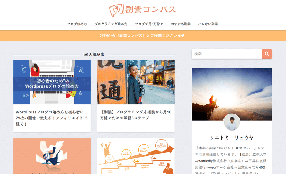This screenshot has width=286, height=174.
Task: Click the orange search magnifier button
Action: 267,54
